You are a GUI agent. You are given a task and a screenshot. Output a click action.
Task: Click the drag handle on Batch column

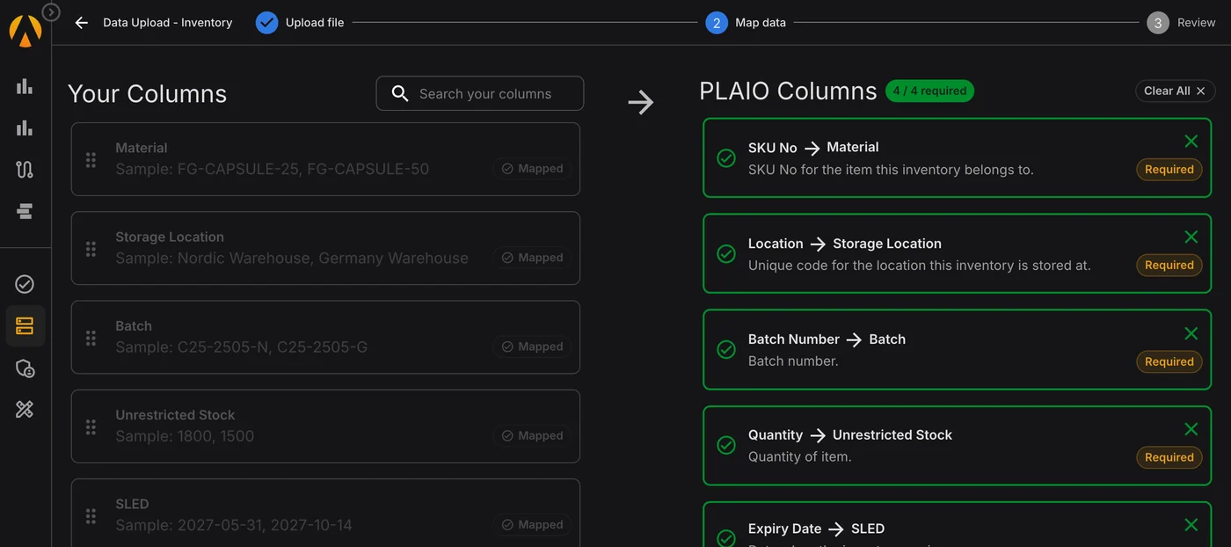[91, 338]
